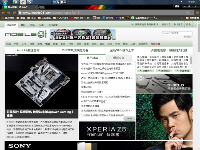Open the Elit bookmark

[96, 18]
